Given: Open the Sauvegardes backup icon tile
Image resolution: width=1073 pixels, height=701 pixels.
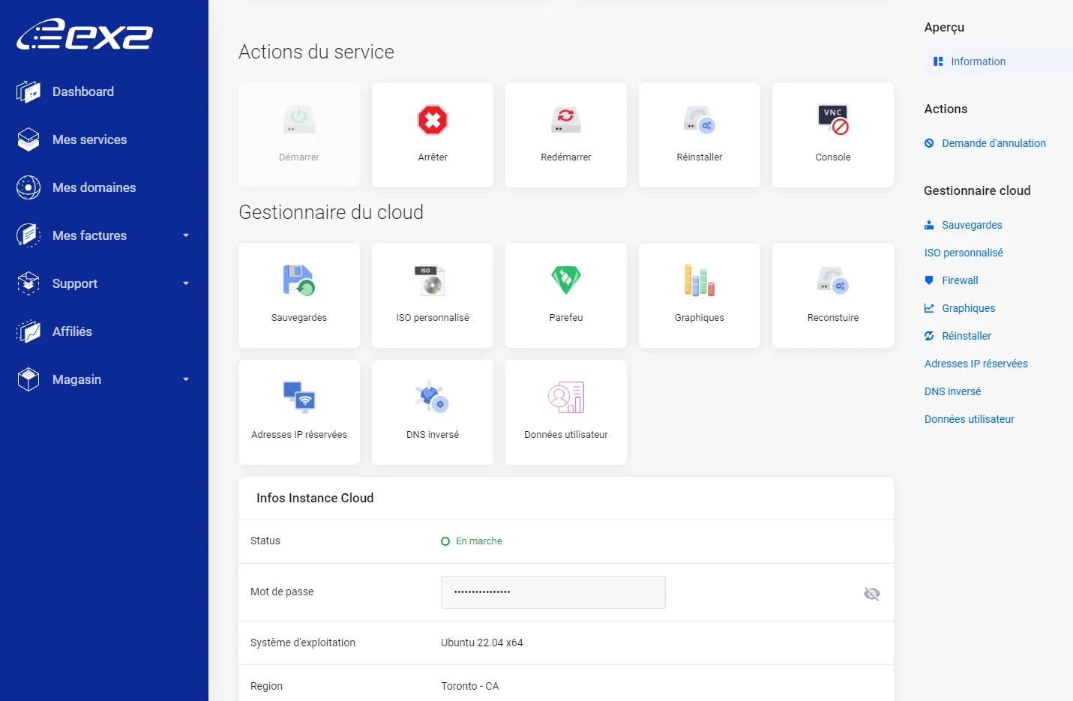Looking at the screenshot, I should (x=298, y=281).
